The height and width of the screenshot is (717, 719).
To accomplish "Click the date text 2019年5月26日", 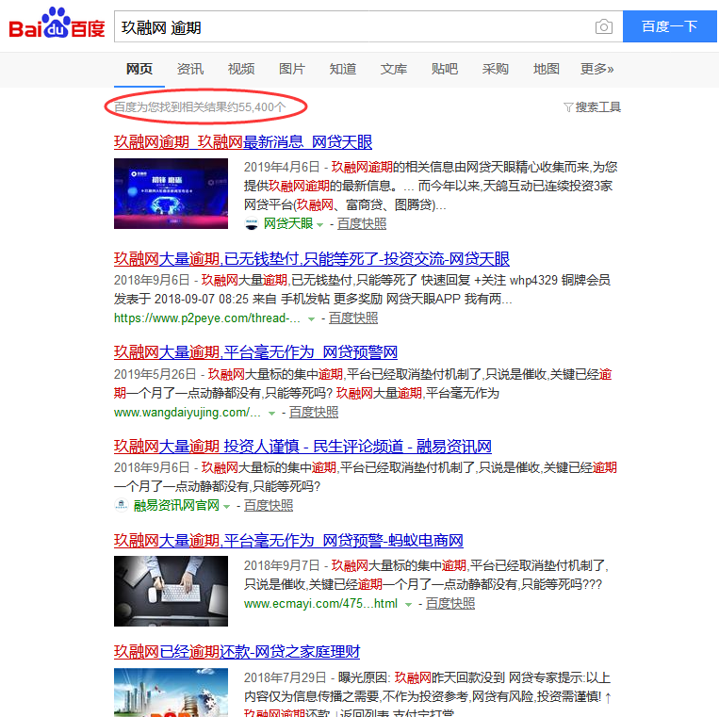I will tap(155, 375).
